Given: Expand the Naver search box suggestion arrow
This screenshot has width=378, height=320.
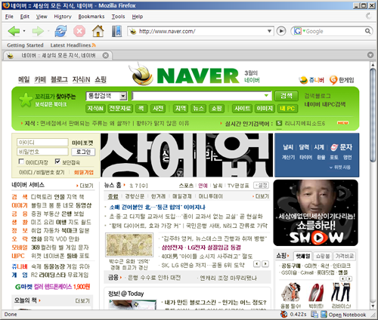Looking at the screenshot, I should pyautogui.click(x=266, y=96).
